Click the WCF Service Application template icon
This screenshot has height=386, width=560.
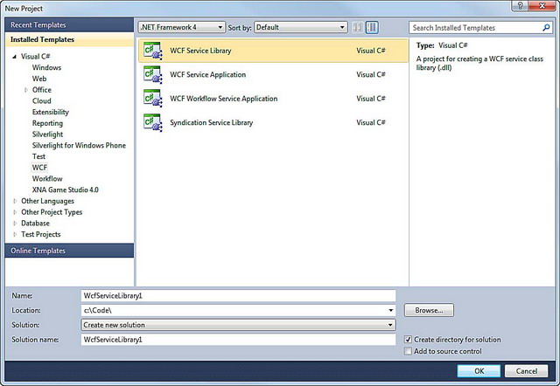(x=153, y=74)
